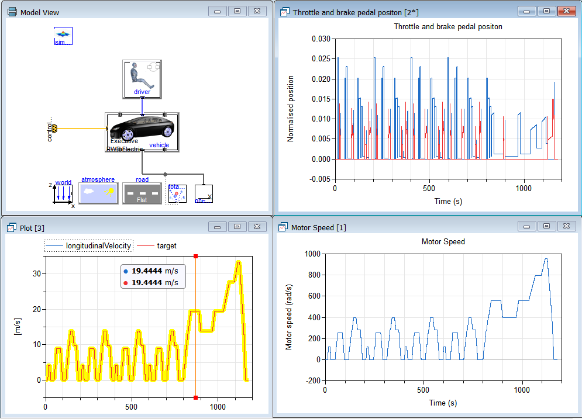Maximize the Throttle and brake pedal window
582x419 pixels.
click(x=546, y=11)
